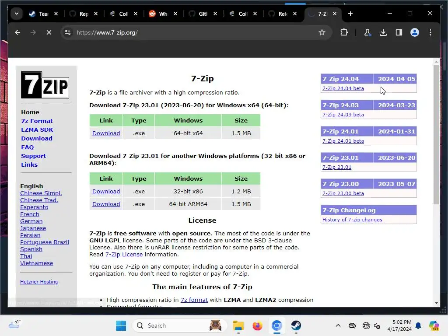Open Chrome Labs flask icon
448x336 pixels.
(x=367, y=32)
